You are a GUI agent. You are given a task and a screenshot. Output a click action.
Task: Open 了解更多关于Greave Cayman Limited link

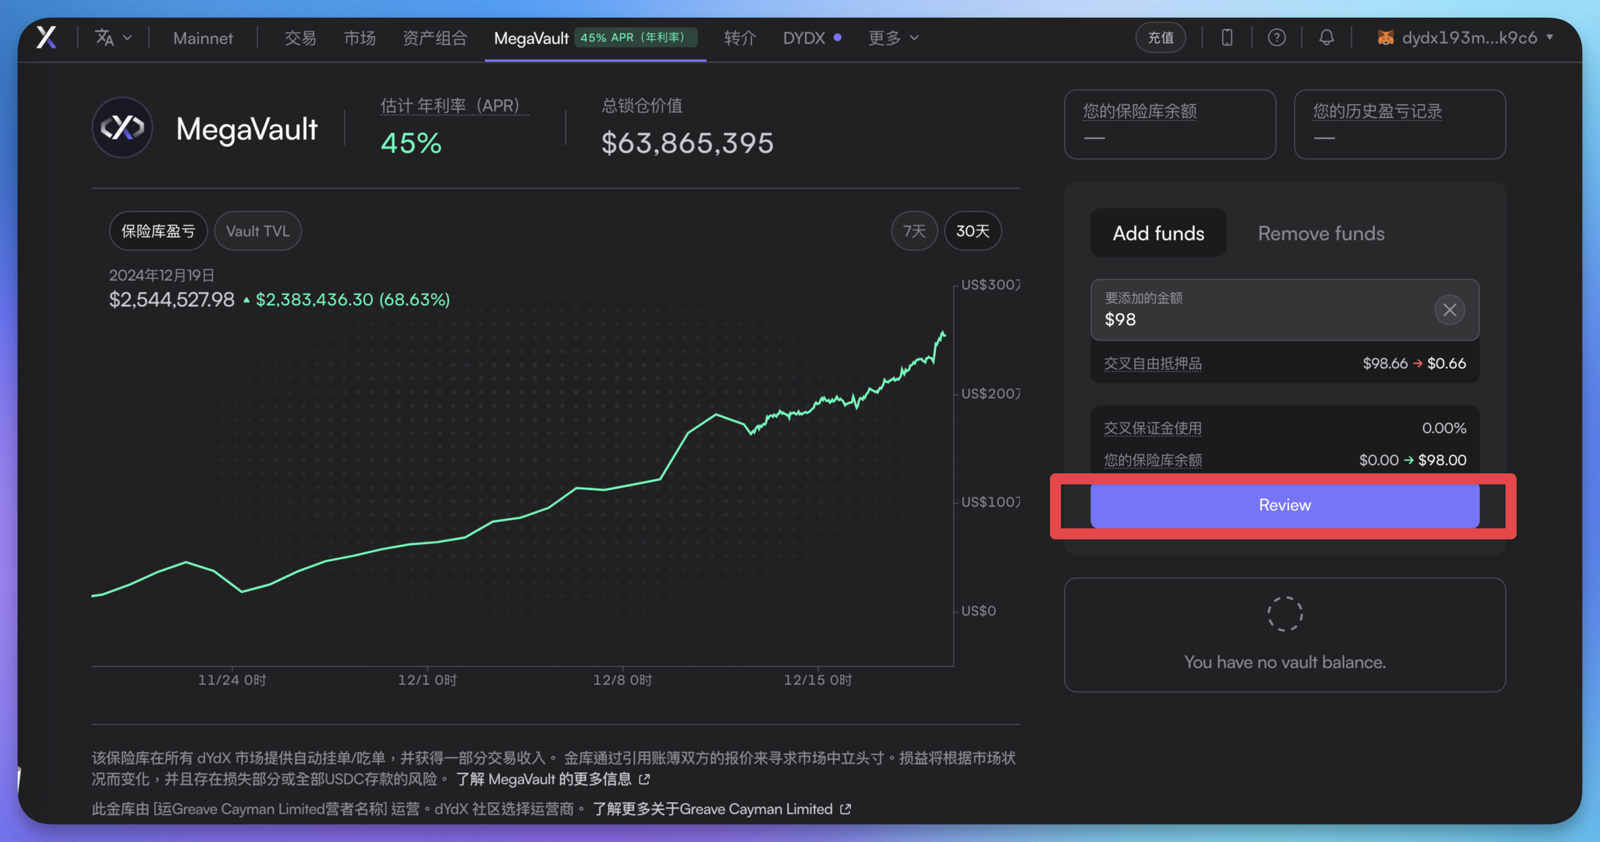coord(722,809)
